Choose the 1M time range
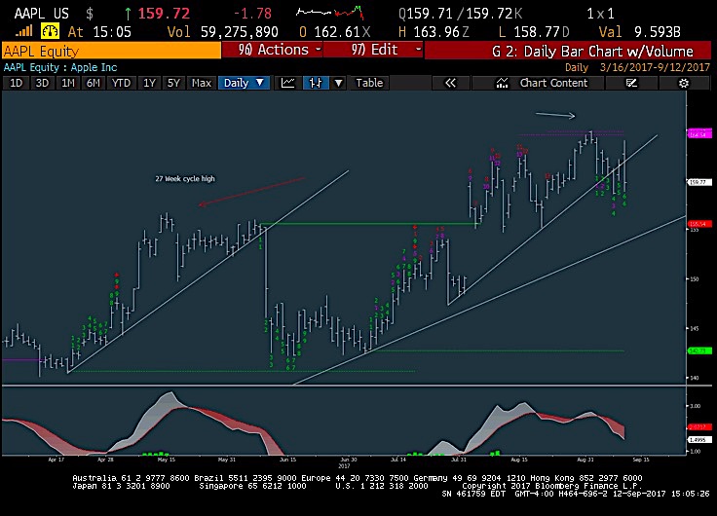717x516 pixels. [68, 83]
